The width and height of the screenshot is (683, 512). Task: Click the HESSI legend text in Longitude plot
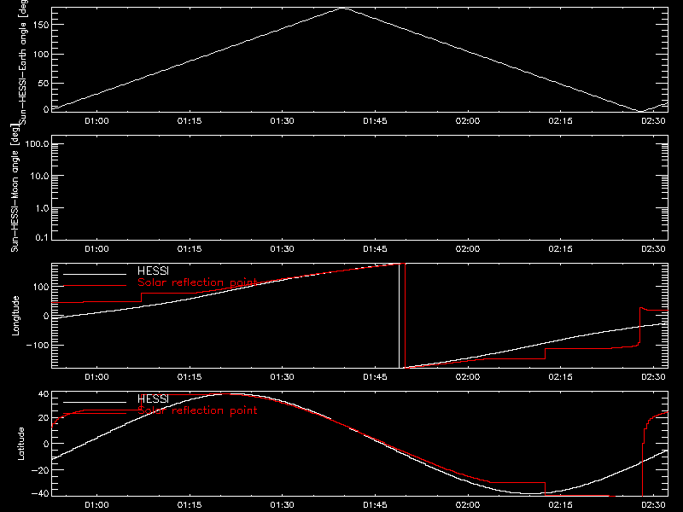153,271
